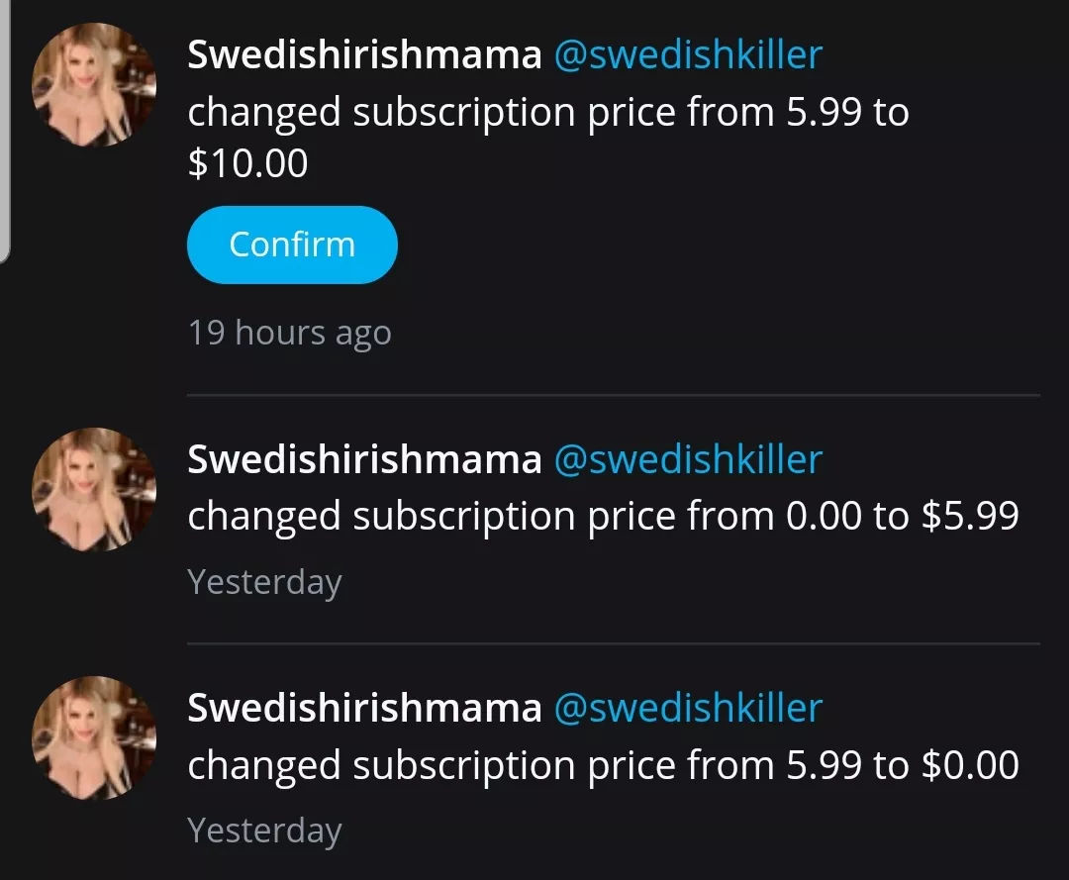The image size is (1069, 880).
Task: Click Yesterday timestamp under the 5.99 to $0.00 change
Action: pos(264,830)
